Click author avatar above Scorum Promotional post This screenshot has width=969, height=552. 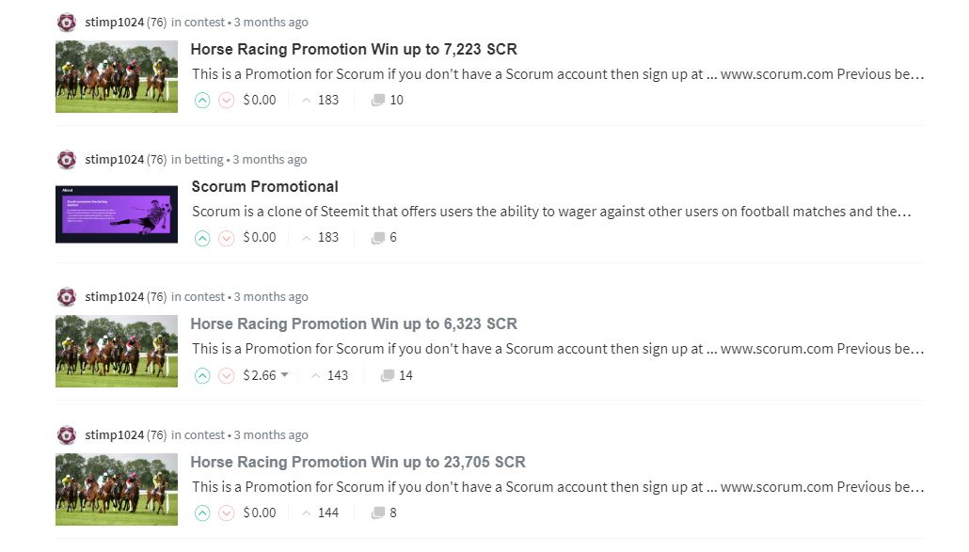67,160
